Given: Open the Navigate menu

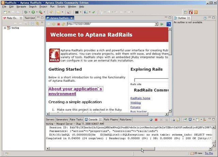Looking at the screenshot, I should pyautogui.click(x=21, y=6).
